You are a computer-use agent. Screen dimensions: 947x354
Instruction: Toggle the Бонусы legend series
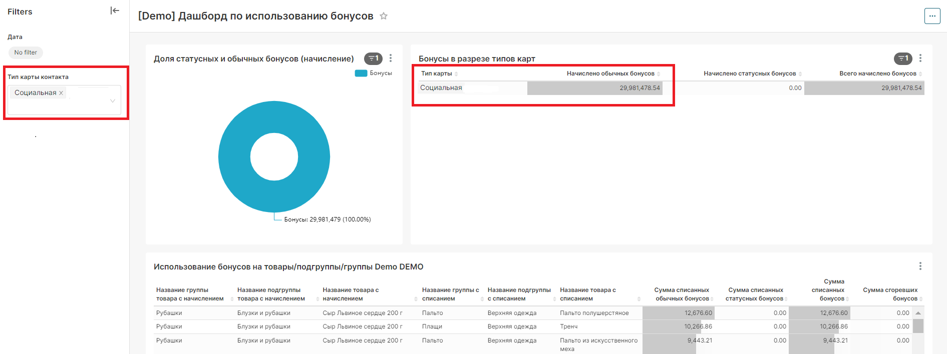tap(374, 73)
